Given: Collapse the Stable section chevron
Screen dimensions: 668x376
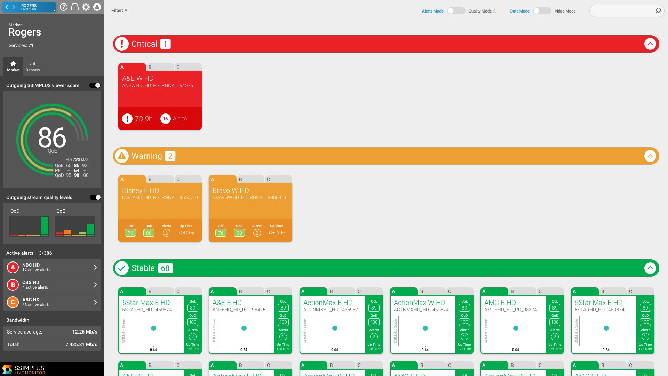Looking at the screenshot, I should (650, 268).
